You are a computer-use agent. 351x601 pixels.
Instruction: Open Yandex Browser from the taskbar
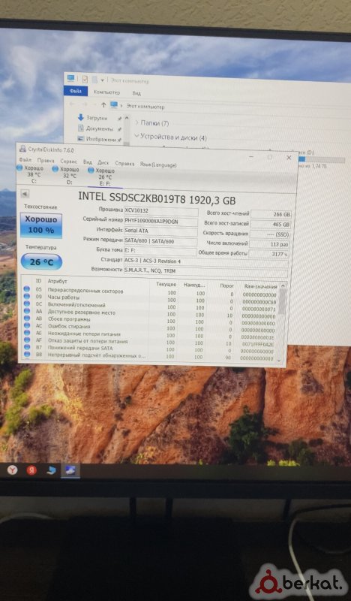[x=12, y=470]
